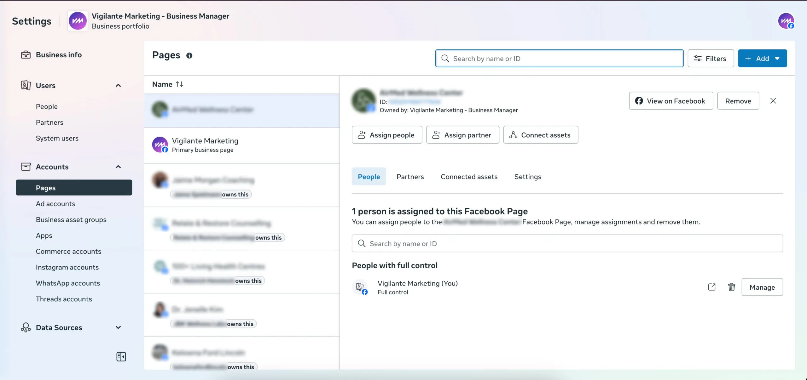The image size is (807, 380).
Task: Switch to the Partners tab
Action: [410, 177]
